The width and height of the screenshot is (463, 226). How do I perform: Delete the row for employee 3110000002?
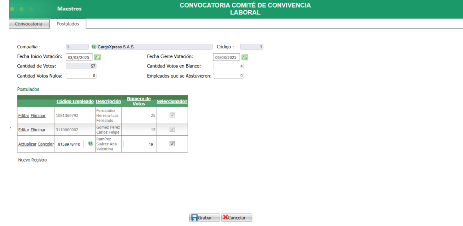pos(38,130)
